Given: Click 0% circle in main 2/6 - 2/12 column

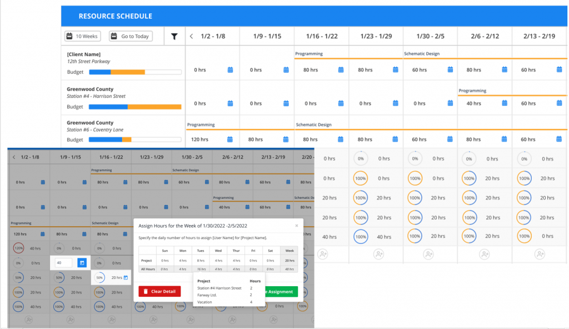Looking at the screenshot, I should [x=469, y=159].
